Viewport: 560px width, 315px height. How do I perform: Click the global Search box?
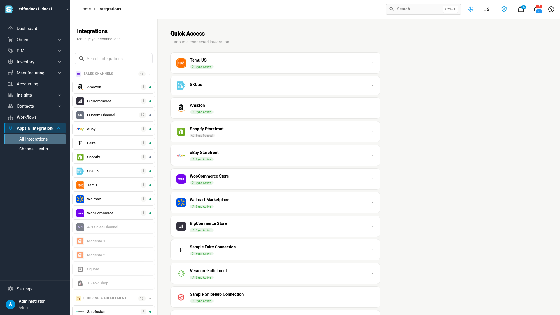coord(423,9)
